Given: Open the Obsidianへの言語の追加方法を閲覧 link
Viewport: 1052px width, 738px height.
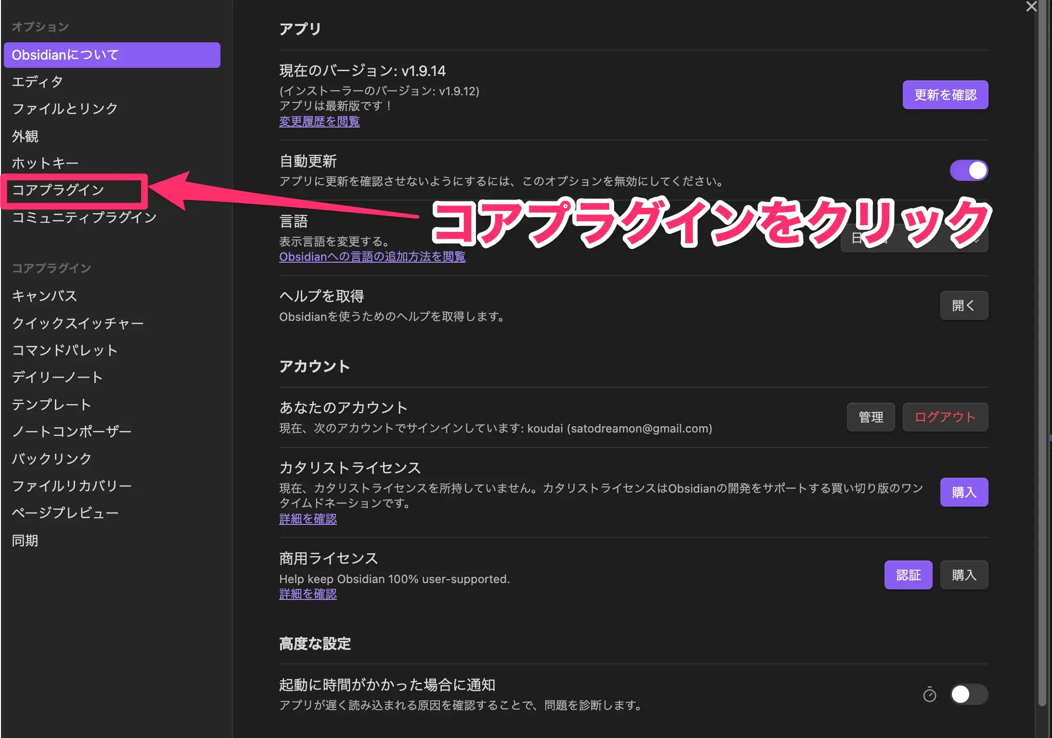Looking at the screenshot, I should coord(372,257).
